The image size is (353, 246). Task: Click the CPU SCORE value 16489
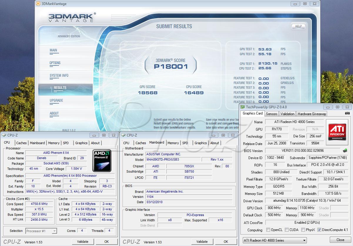coord(194,93)
